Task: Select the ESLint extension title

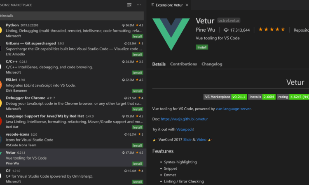Action: pyautogui.click(x=11, y=80)
